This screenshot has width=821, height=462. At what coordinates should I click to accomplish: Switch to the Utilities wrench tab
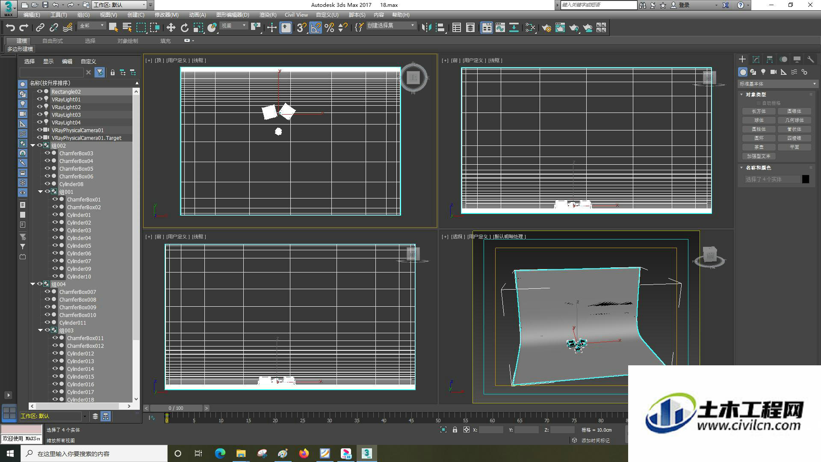810,59
